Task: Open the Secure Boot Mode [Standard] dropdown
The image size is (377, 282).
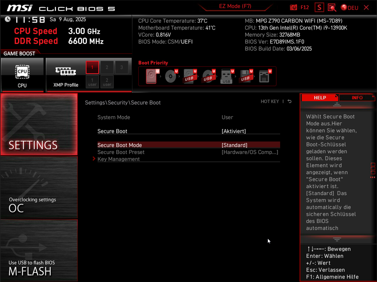Action: 235,145
